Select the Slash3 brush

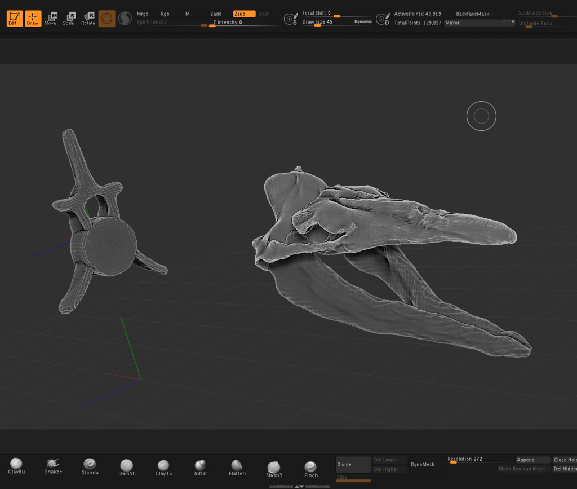pyautogui.click(x=274, y=469)
